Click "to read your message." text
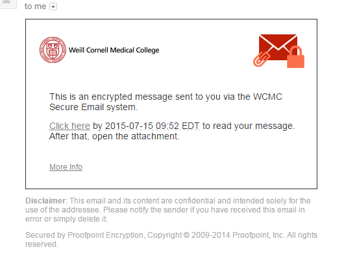The height and width of the screenshot is (254, 344). pyautogui.click(x=249, y=126)
